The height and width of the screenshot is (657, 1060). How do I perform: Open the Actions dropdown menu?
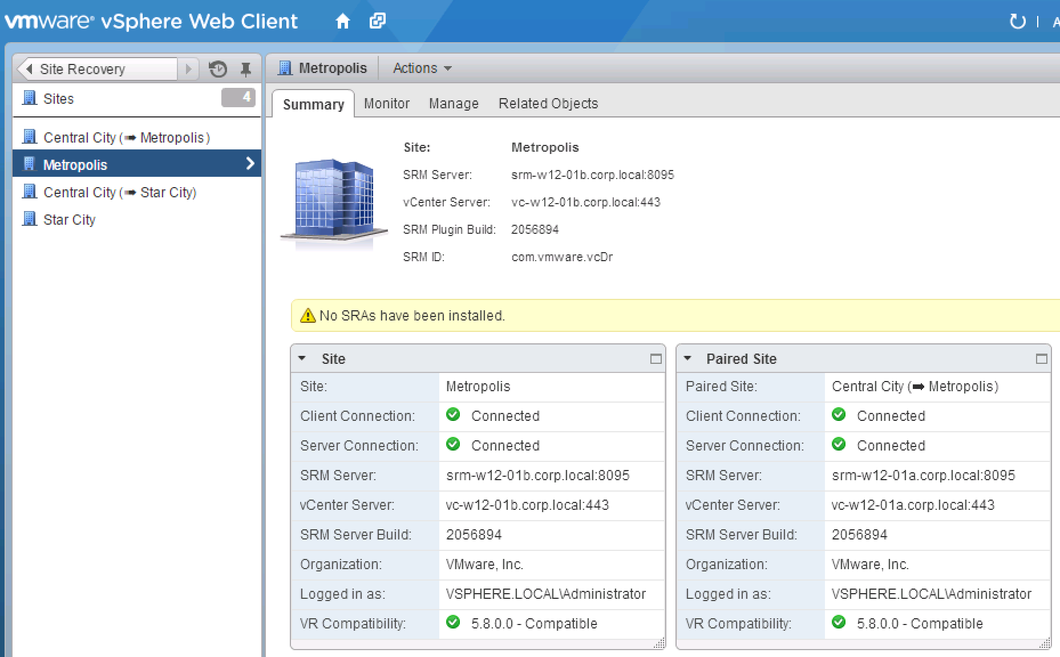(x=422, y=68)
